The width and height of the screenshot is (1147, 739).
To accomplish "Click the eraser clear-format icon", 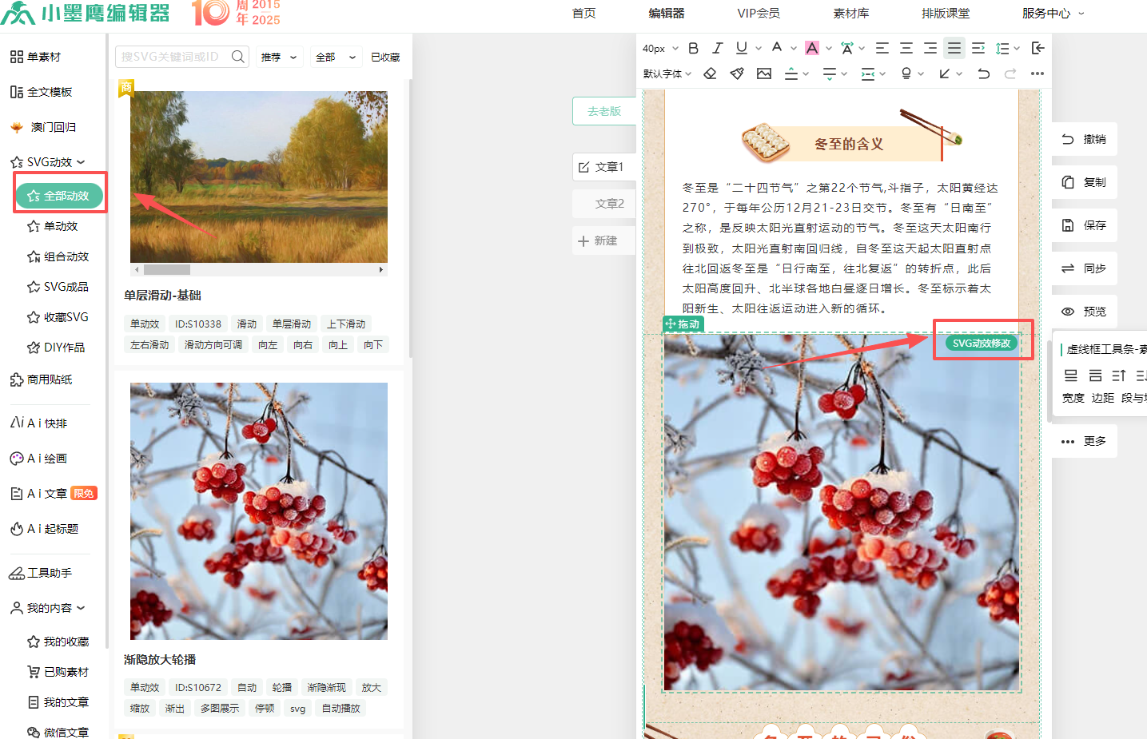I will [710, 74].
